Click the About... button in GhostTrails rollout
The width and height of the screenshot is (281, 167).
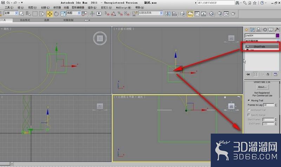pos(262,87)
